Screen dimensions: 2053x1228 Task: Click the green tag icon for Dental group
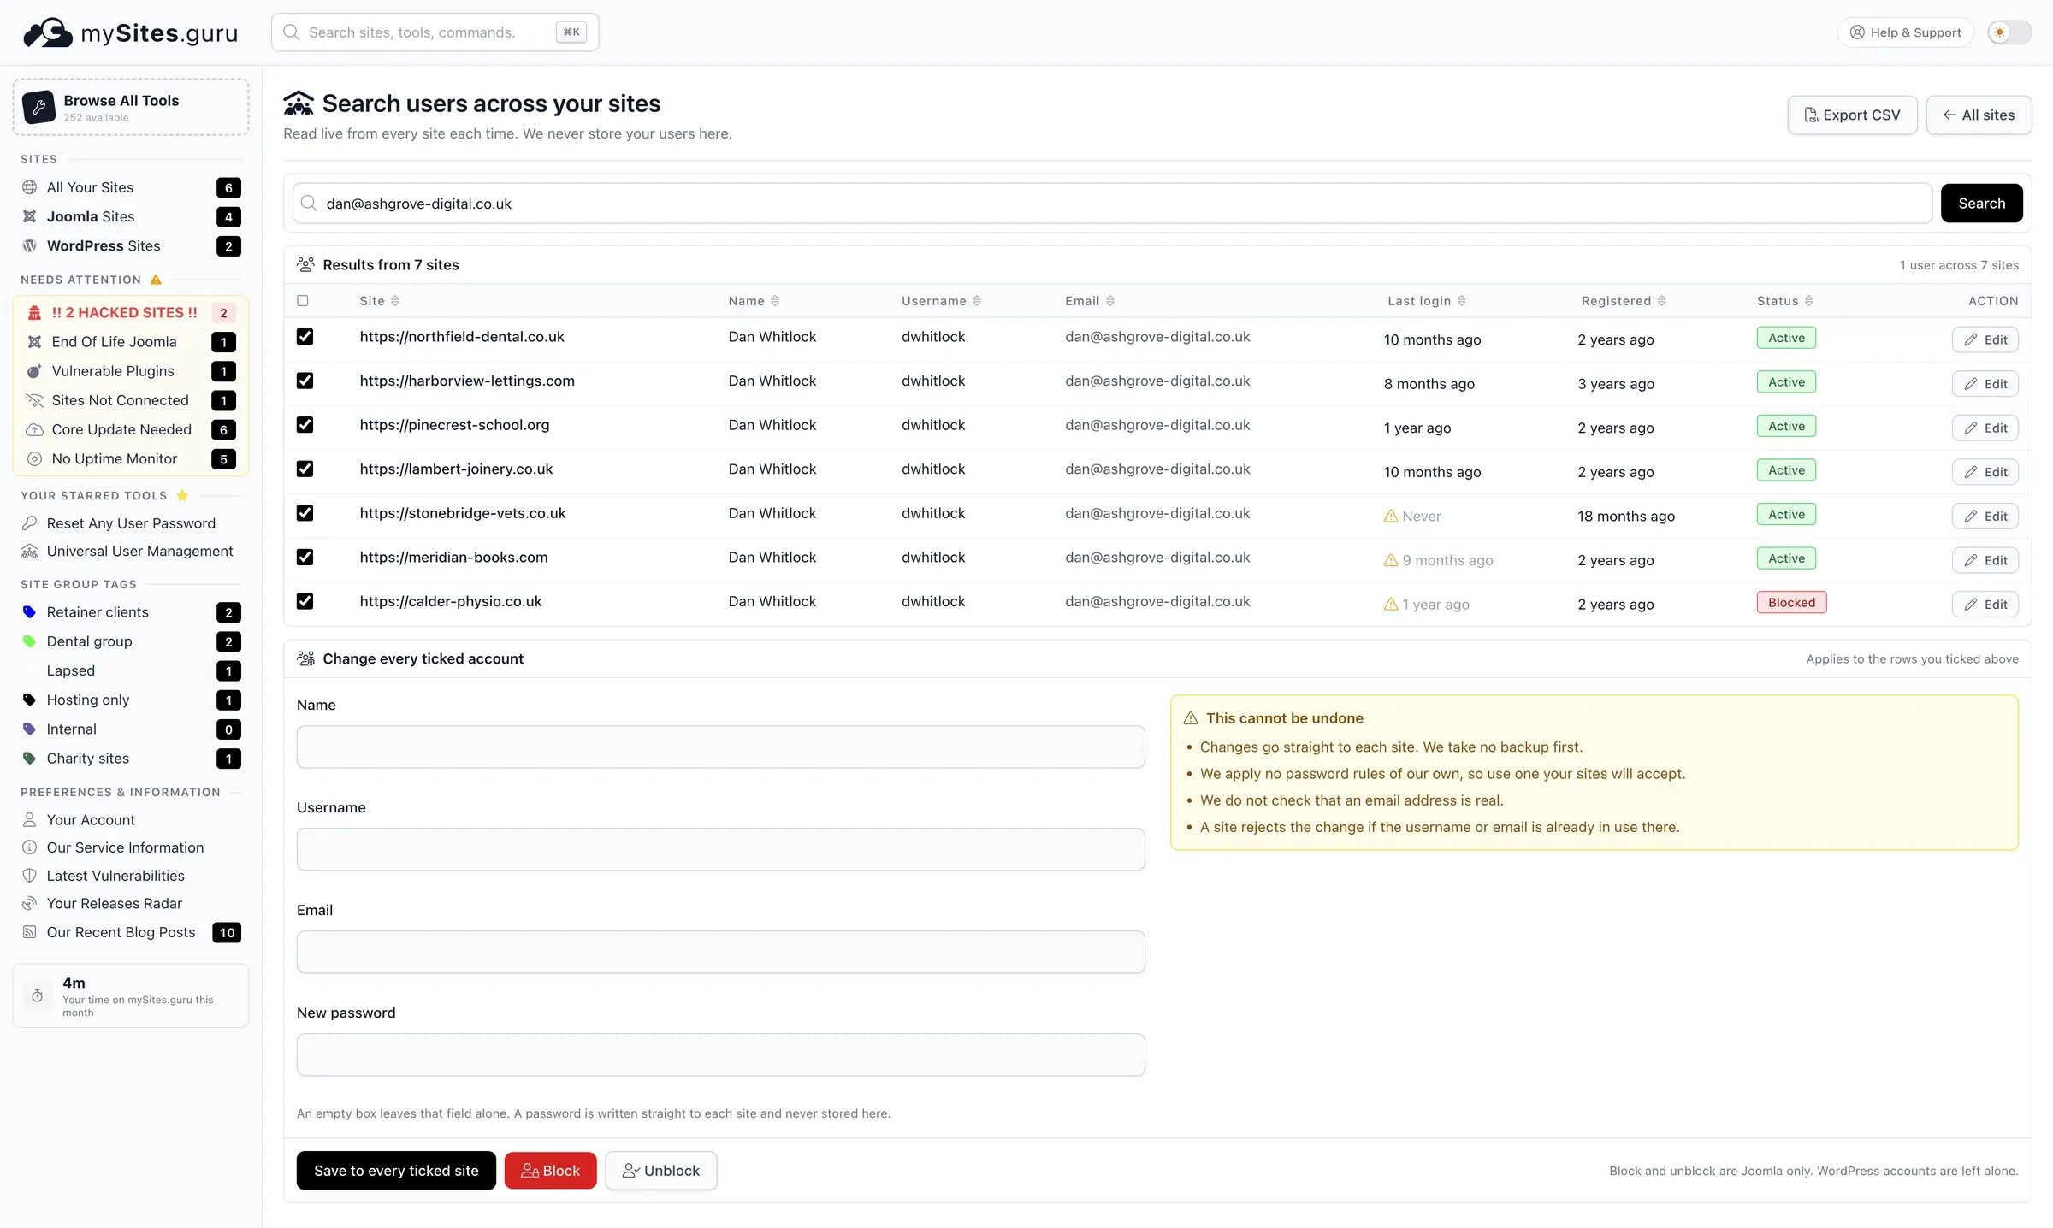(x=30, y=641)
